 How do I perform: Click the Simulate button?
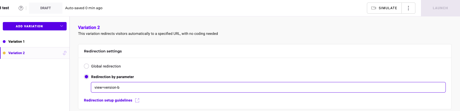coord(384,8)
